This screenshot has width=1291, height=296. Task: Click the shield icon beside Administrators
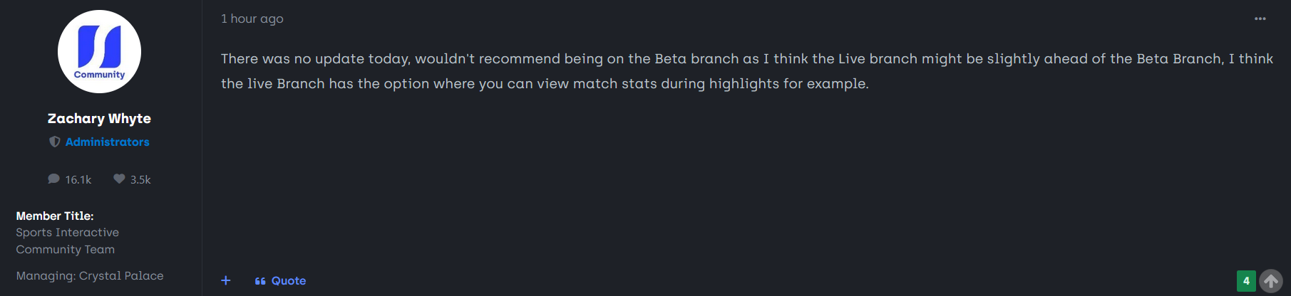coord(54,142)
